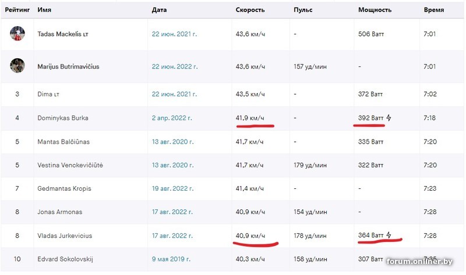Open Dominykas Burka's 2 апр. 2022 activity
The width and height of the screenshot is (466, 275).
tap(172, 118)
